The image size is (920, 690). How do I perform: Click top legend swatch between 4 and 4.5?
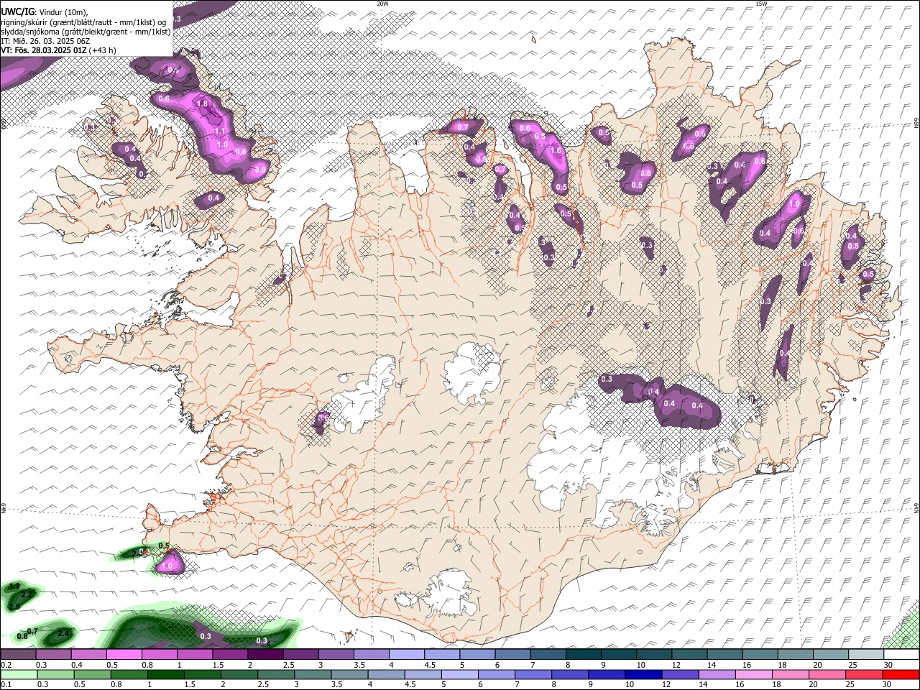click(x=405, y=654)
